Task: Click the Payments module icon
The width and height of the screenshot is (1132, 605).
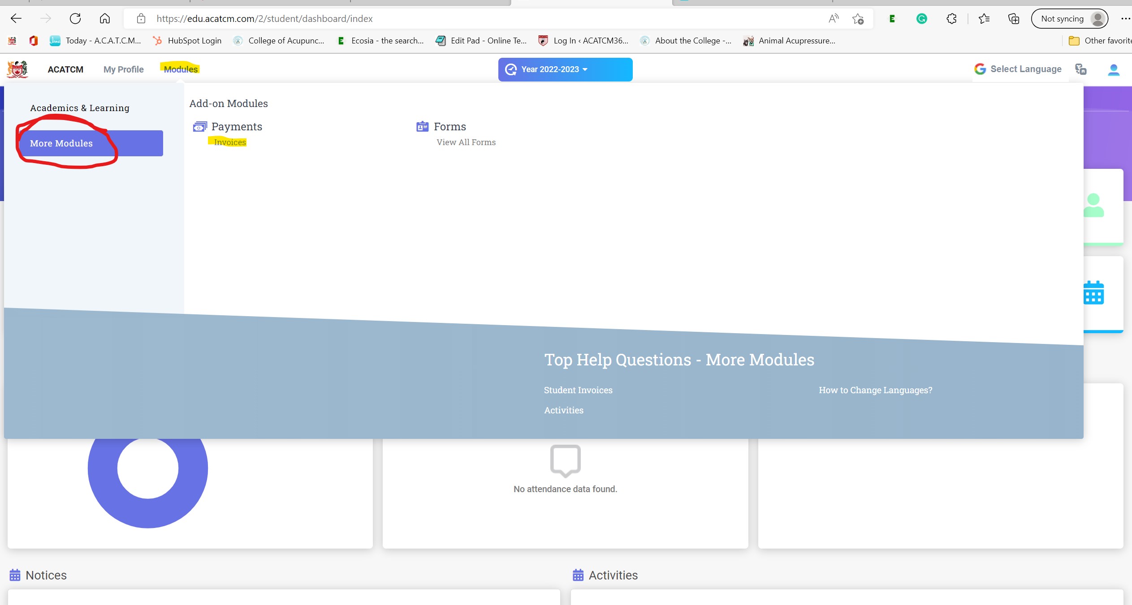Action: click(x=200, y=127)
